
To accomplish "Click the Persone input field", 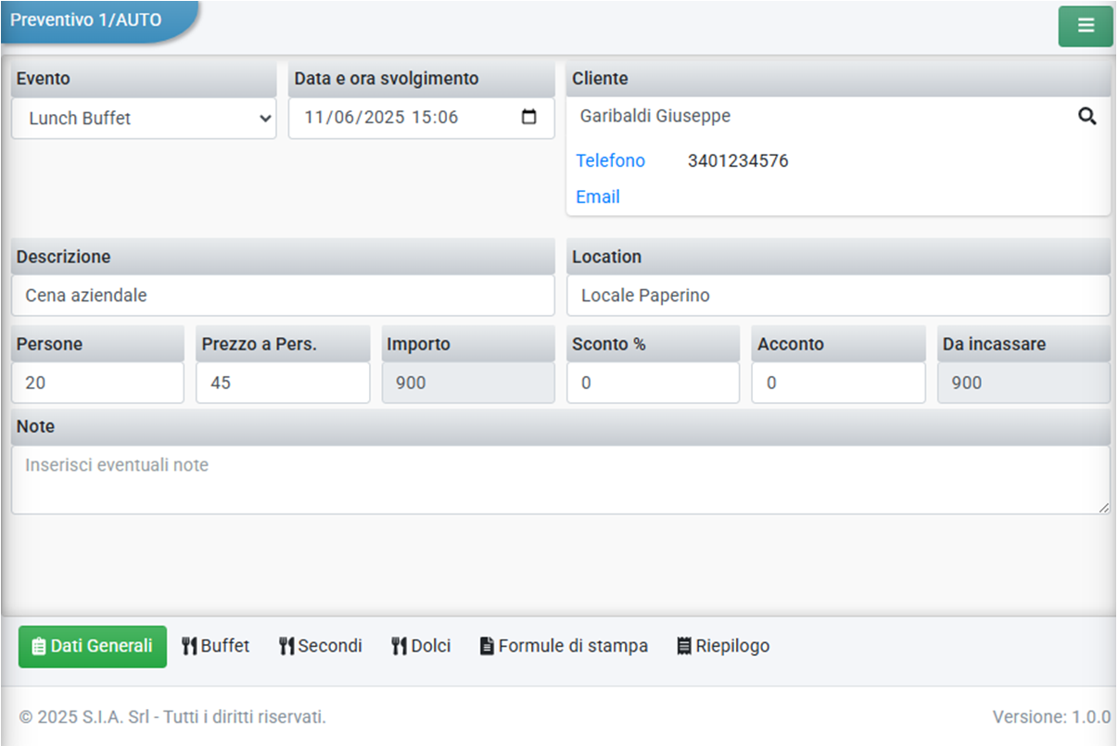I will pos(97,383).
